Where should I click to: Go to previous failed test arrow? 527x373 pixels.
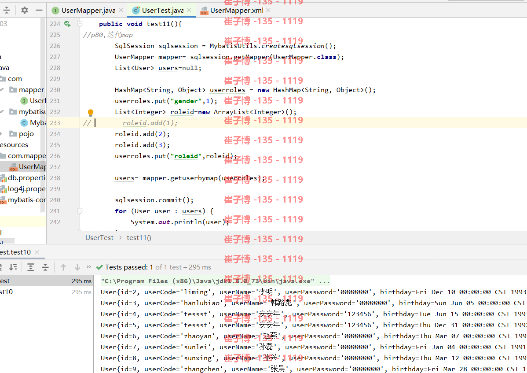click(63, 267)
